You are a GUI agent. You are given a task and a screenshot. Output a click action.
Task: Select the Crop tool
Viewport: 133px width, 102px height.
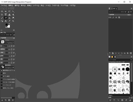click(x=2, y=15)
